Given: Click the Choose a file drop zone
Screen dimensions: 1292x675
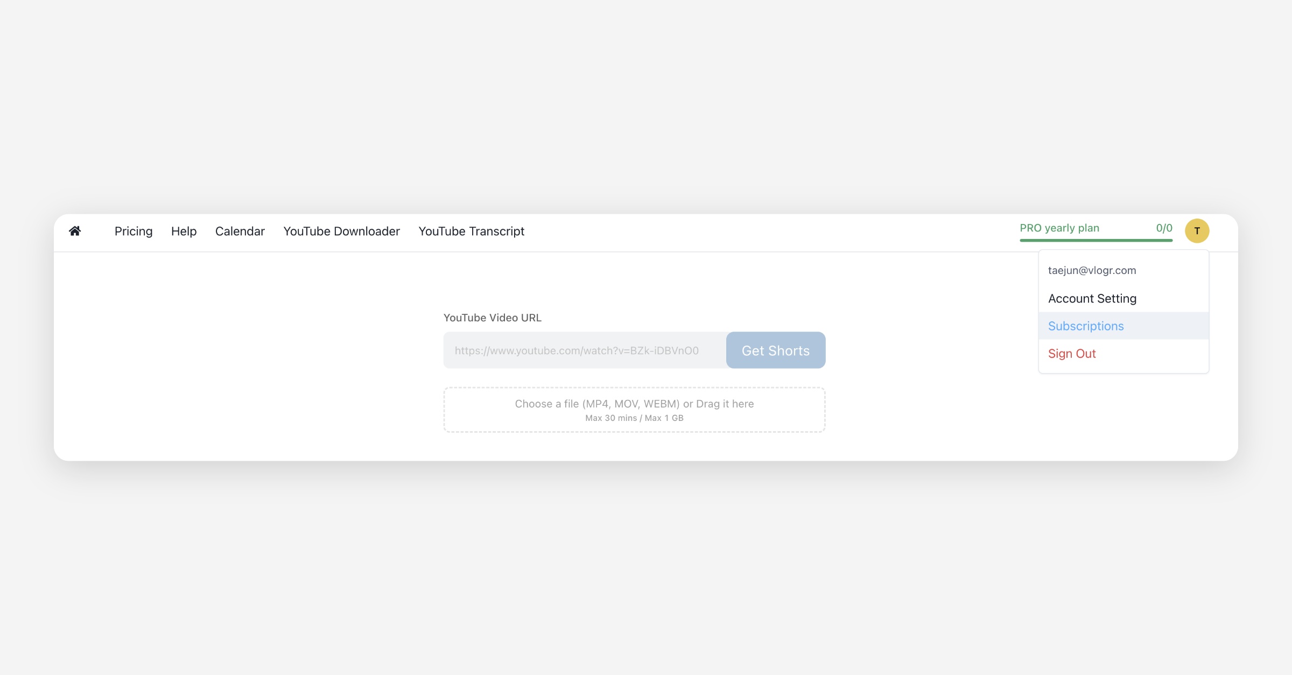Looking at the screenshot, I should tap(634, 410).
